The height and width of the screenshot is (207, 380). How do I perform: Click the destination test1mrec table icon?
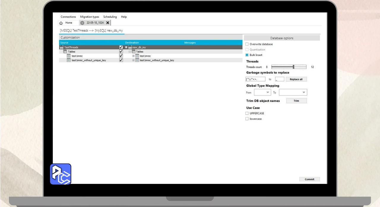click(x=137, y=56)
